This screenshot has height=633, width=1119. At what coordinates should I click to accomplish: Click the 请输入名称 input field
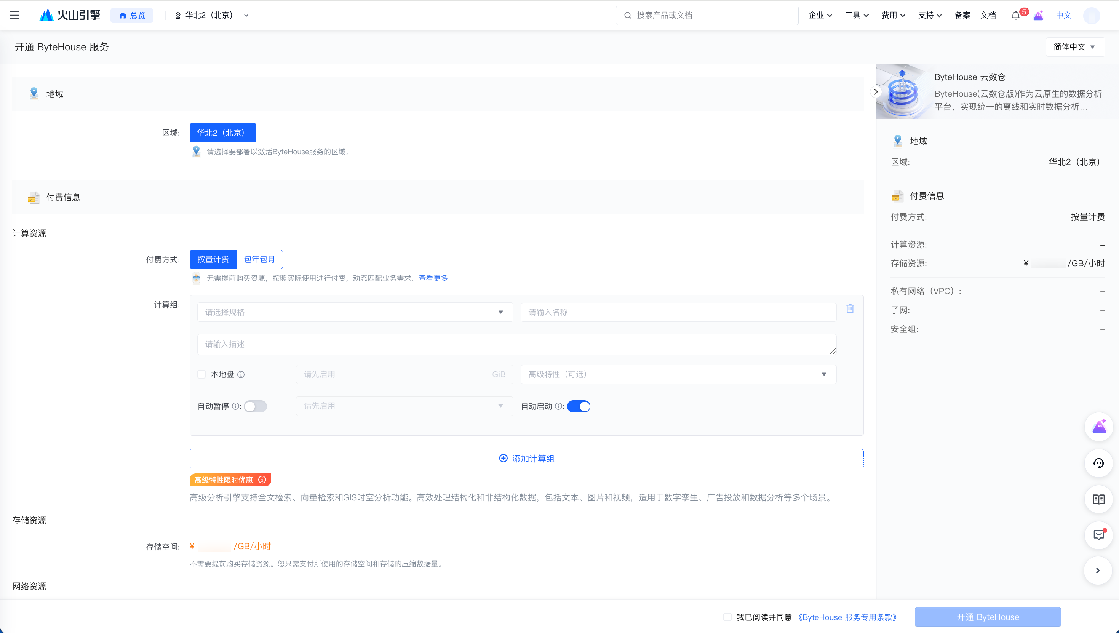click(x=678, y=312)
